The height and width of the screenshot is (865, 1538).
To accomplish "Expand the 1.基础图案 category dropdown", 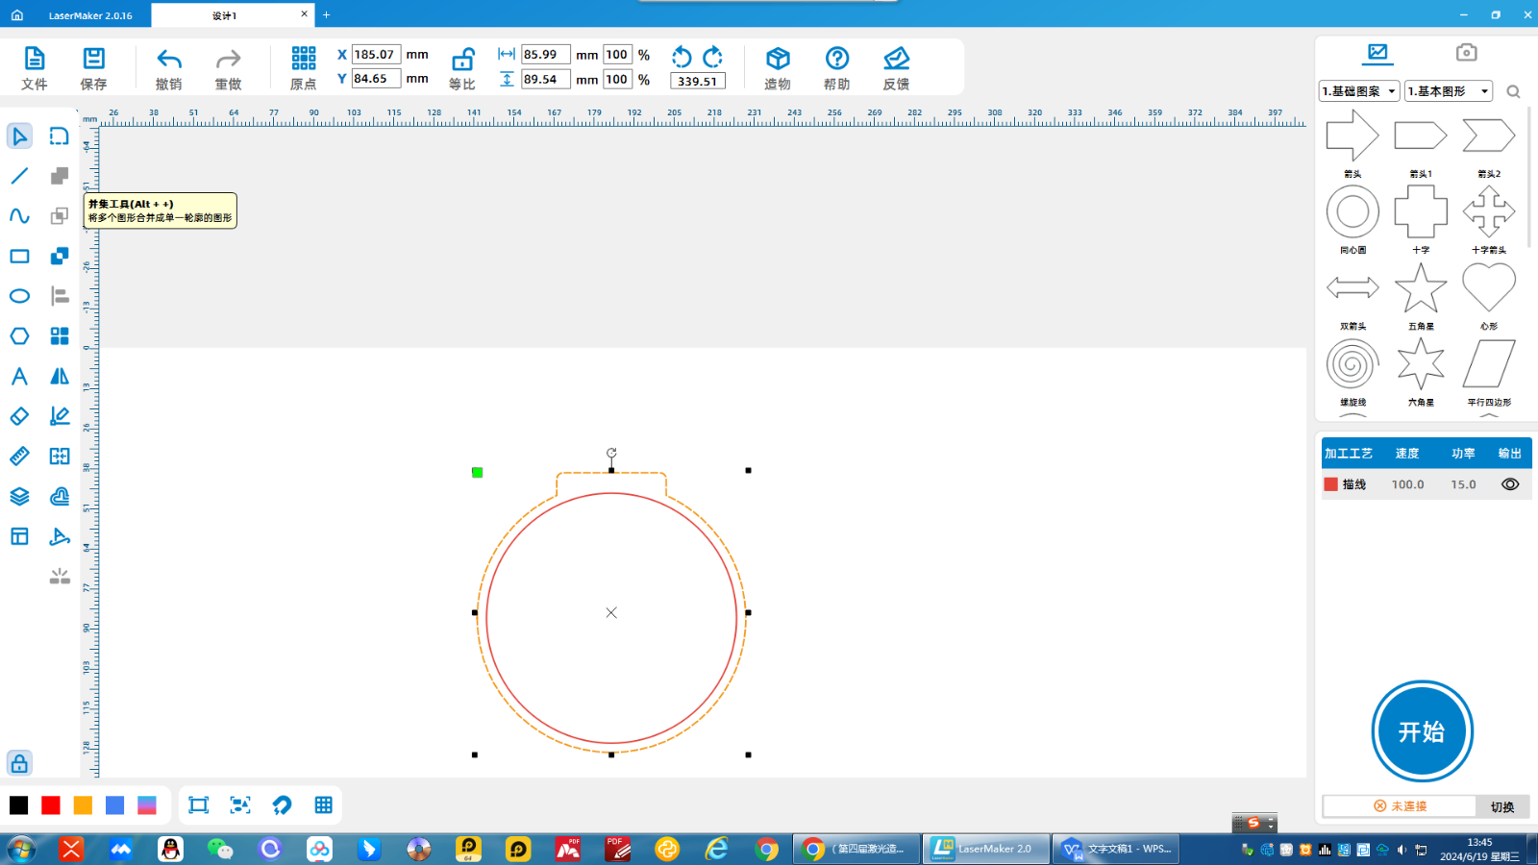I will click(1358, 91).
